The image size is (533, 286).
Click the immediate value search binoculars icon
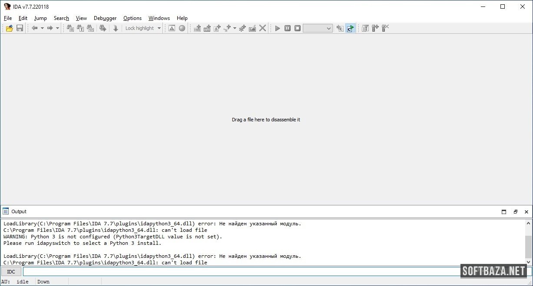pos(70,28)
